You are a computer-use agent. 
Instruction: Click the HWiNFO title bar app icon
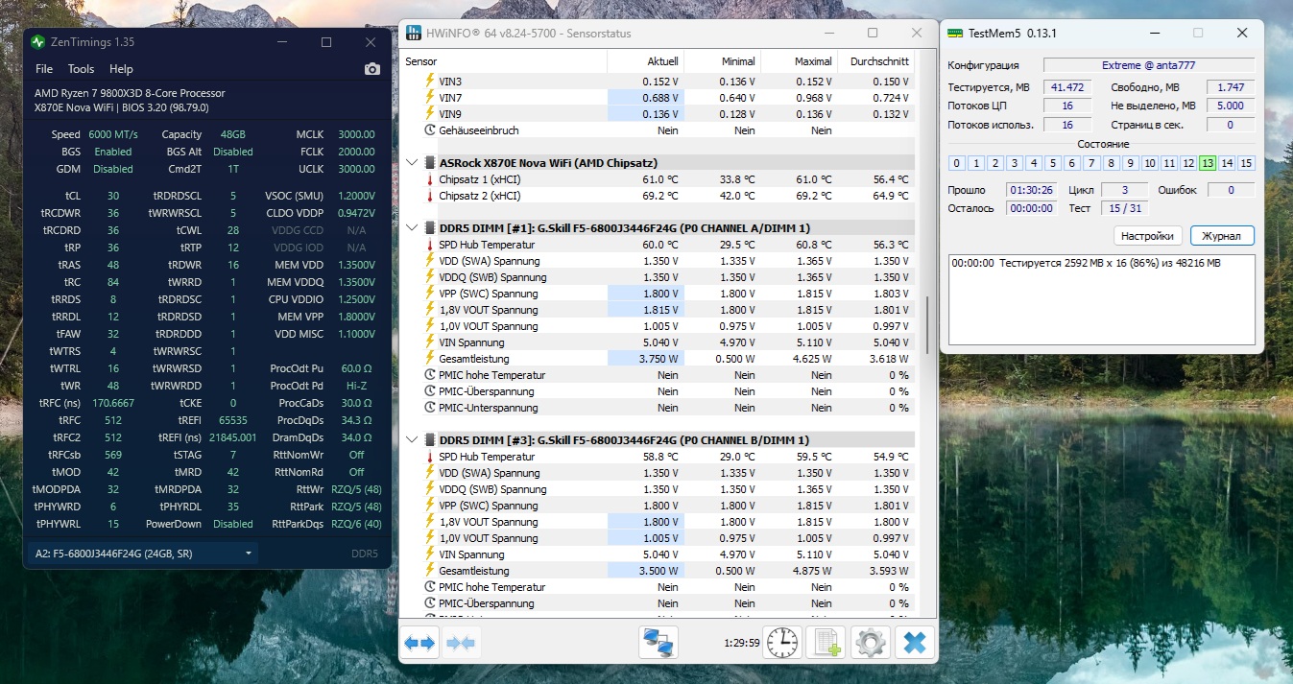(413, 33)
